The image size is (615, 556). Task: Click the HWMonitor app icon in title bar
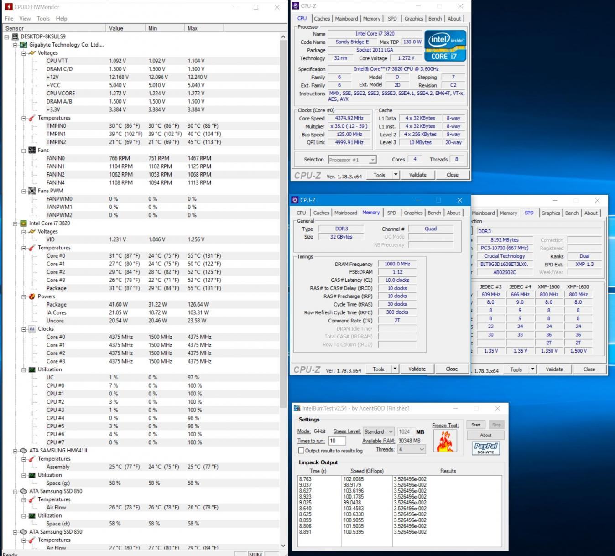pos(9,7)
